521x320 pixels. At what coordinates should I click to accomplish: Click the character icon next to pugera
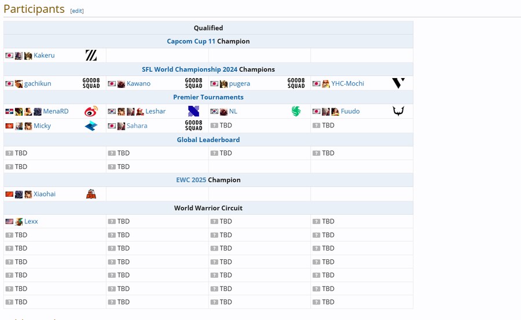click(x=223, y=84)
